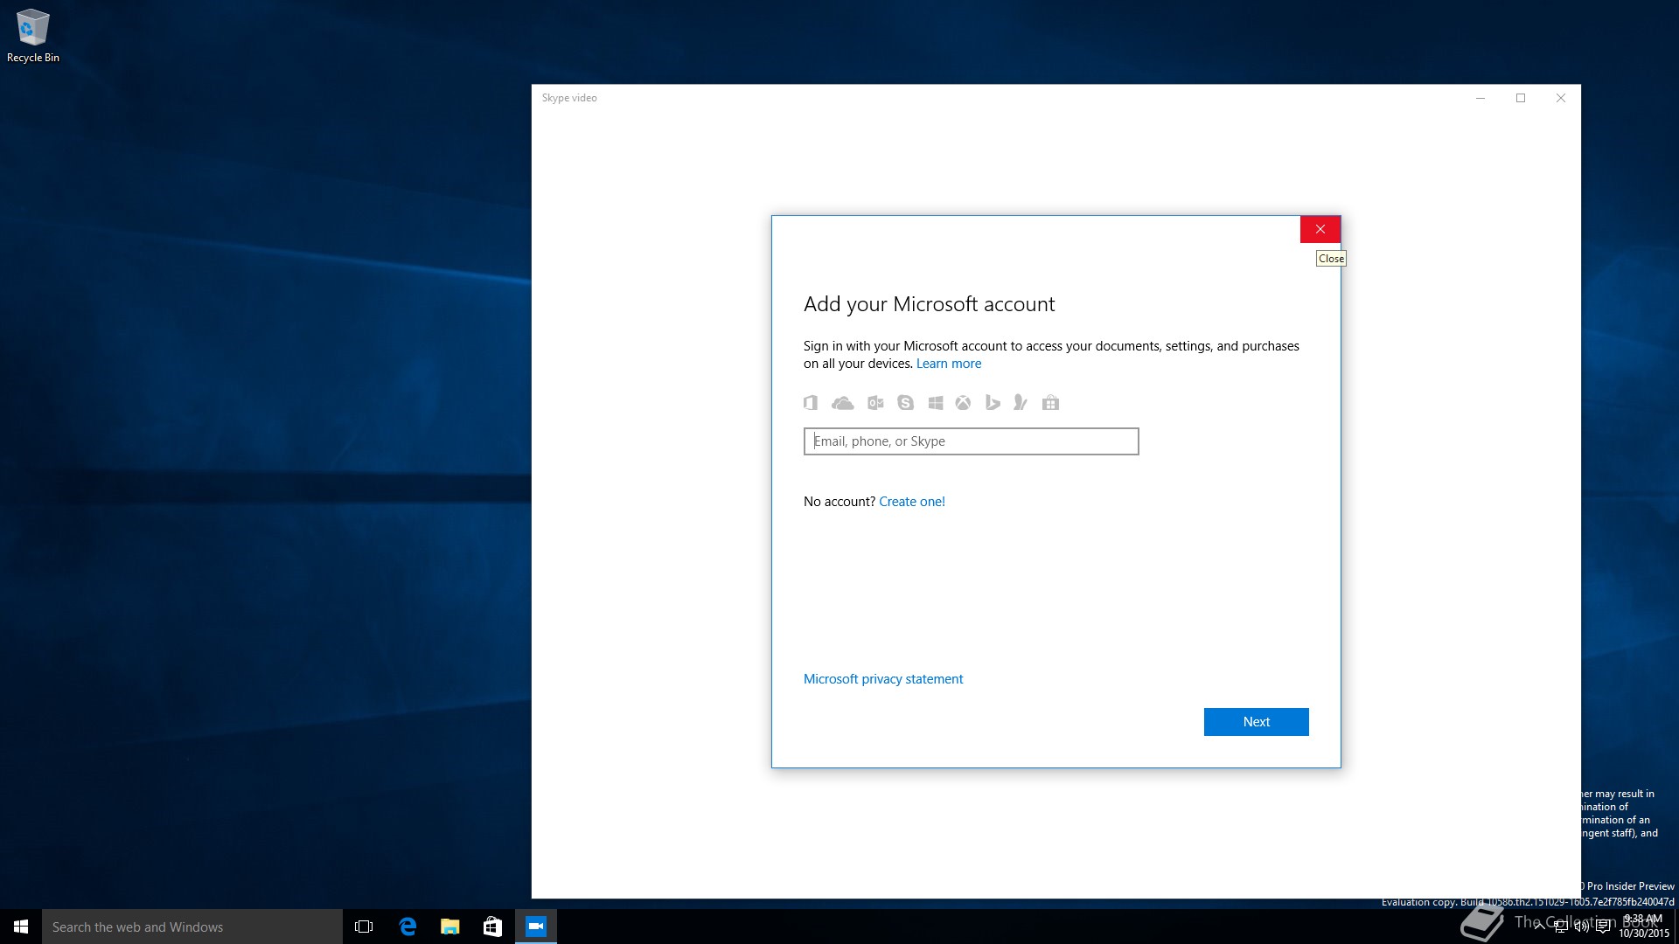Click the Windows logo in the services row
This screenshot has height=944, width=1679.
[936, 403]
